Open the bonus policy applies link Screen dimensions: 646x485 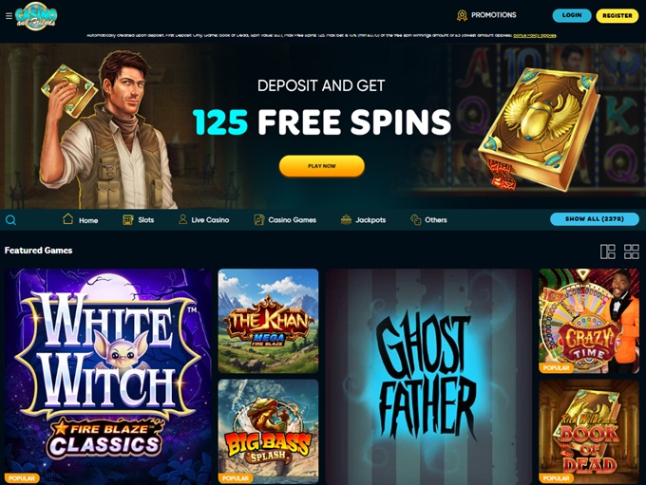535,35
